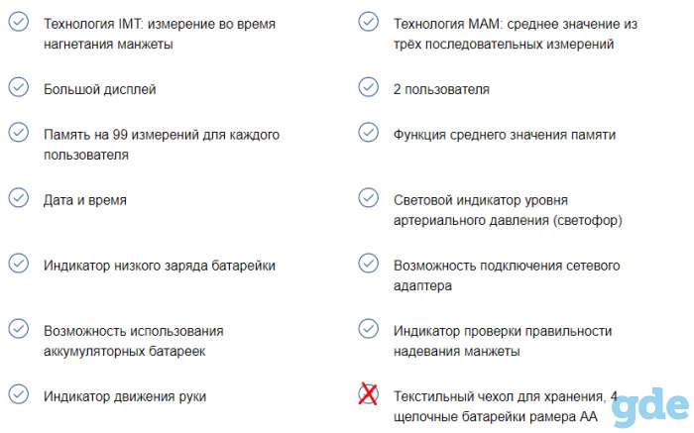Click the gde watermark logo

point(651,408)
